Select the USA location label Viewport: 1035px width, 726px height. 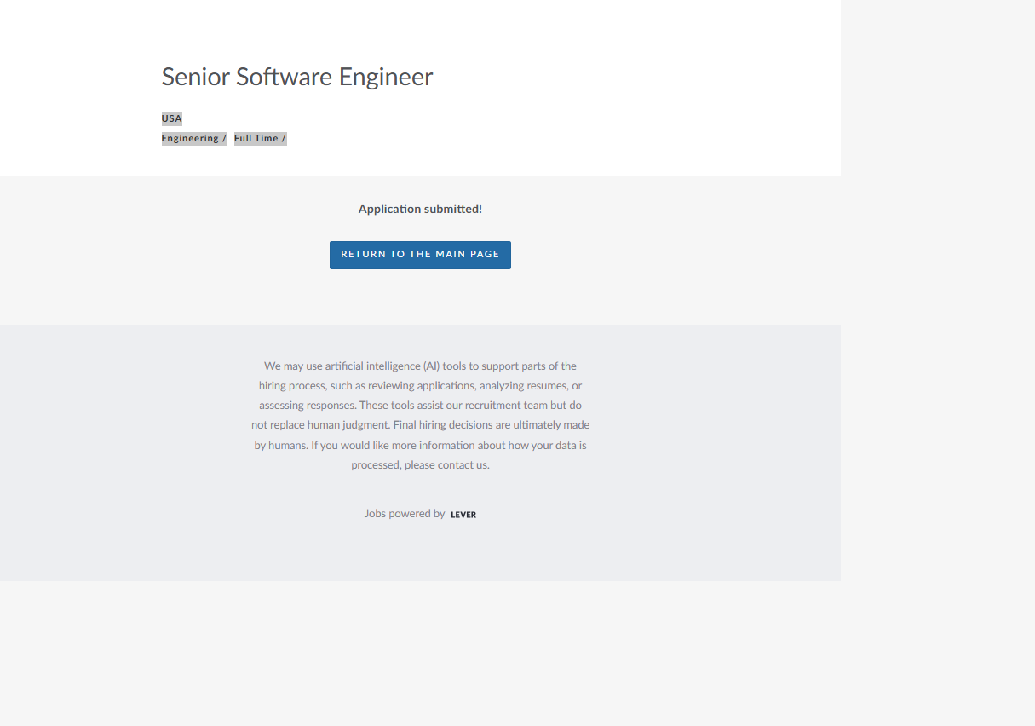coord(172,118)
